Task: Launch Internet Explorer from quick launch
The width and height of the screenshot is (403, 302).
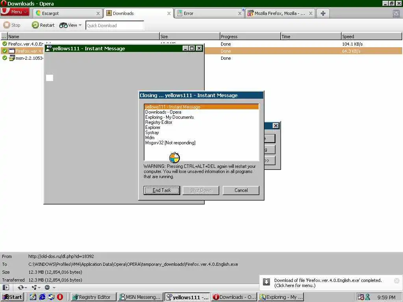Action: tap(42, 297)
